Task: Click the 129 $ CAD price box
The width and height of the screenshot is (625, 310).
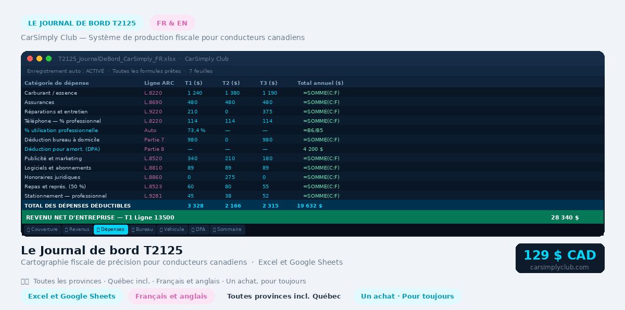Action: pyautogui.click(x=560, y=258)
